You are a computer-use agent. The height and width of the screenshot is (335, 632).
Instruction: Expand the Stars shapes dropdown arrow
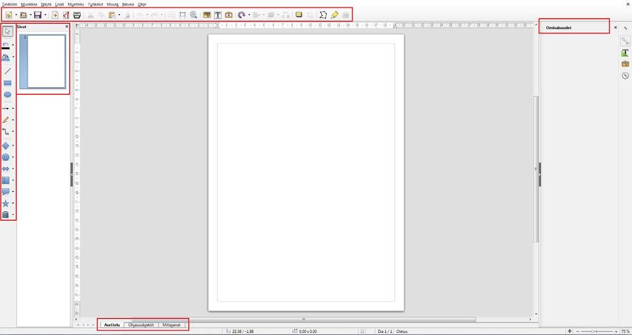pyautogui.click(x=13, y=204)
